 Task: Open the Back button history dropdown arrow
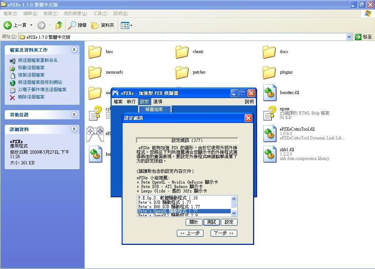(31, 25)
